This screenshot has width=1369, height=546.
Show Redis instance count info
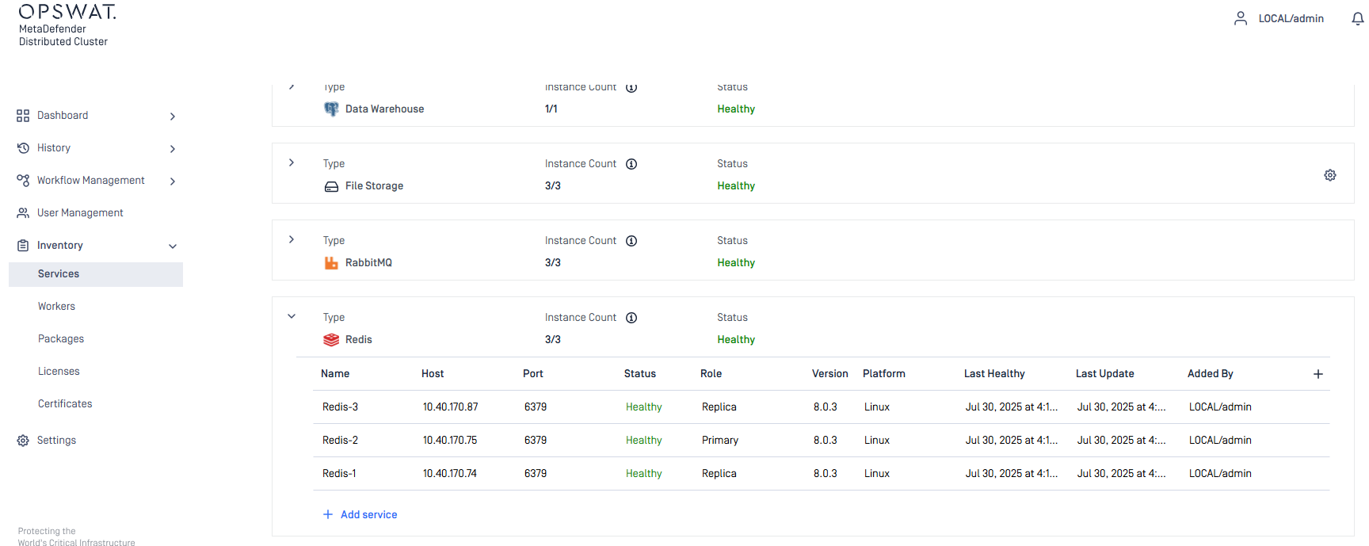(631, 318)
